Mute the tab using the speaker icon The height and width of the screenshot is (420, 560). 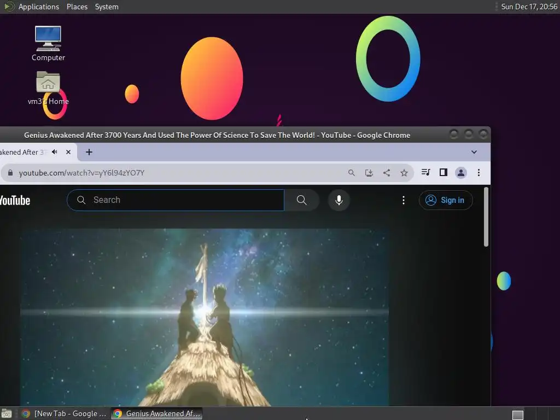(x=54, y=152)
